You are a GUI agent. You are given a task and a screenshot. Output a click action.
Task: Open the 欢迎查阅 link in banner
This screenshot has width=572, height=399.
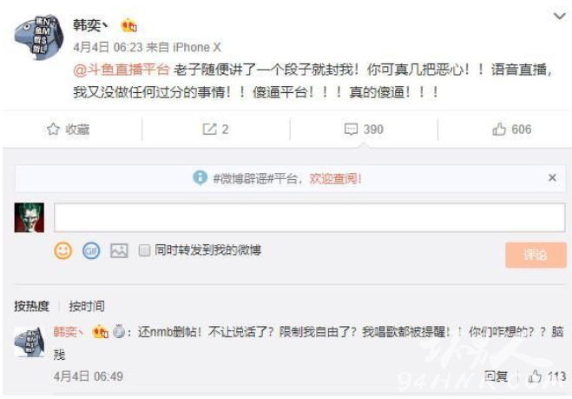point(335,179)
